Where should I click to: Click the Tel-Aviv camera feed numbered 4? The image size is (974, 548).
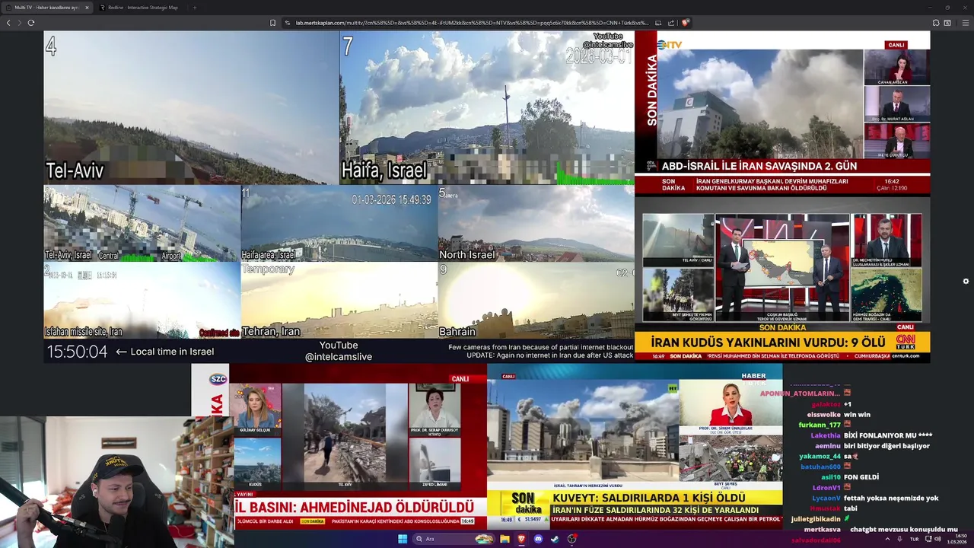[x=191, y=107]
